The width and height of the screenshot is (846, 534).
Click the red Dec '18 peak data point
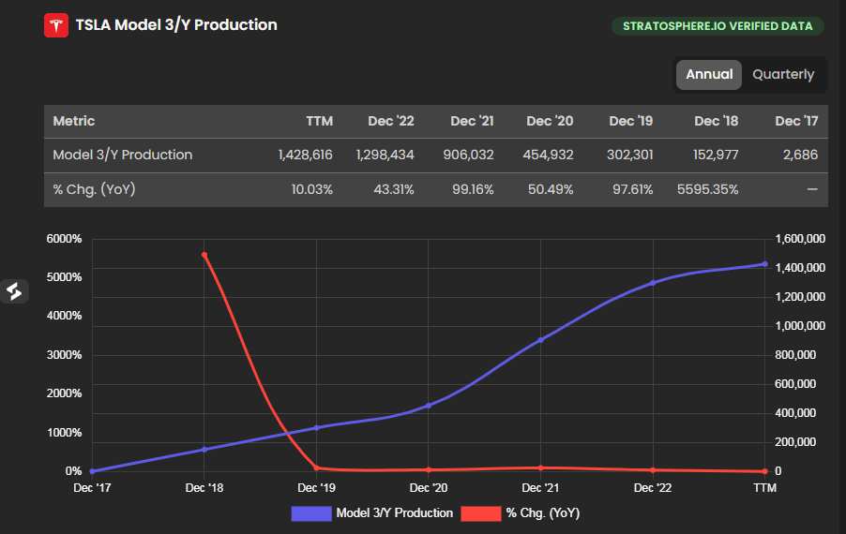[204, 254]
